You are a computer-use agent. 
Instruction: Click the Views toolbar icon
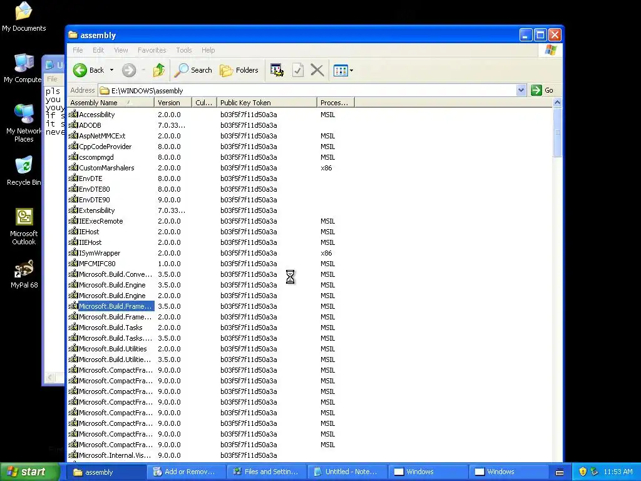(x=341, y=70)
